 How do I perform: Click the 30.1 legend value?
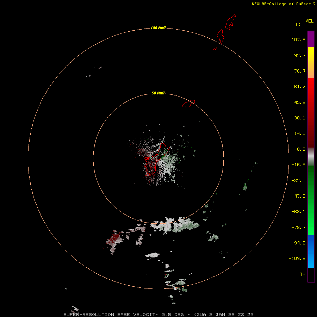click(300, 118)
